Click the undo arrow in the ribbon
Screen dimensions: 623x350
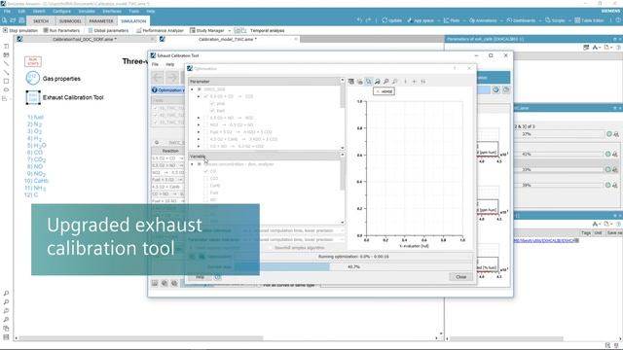359,20
